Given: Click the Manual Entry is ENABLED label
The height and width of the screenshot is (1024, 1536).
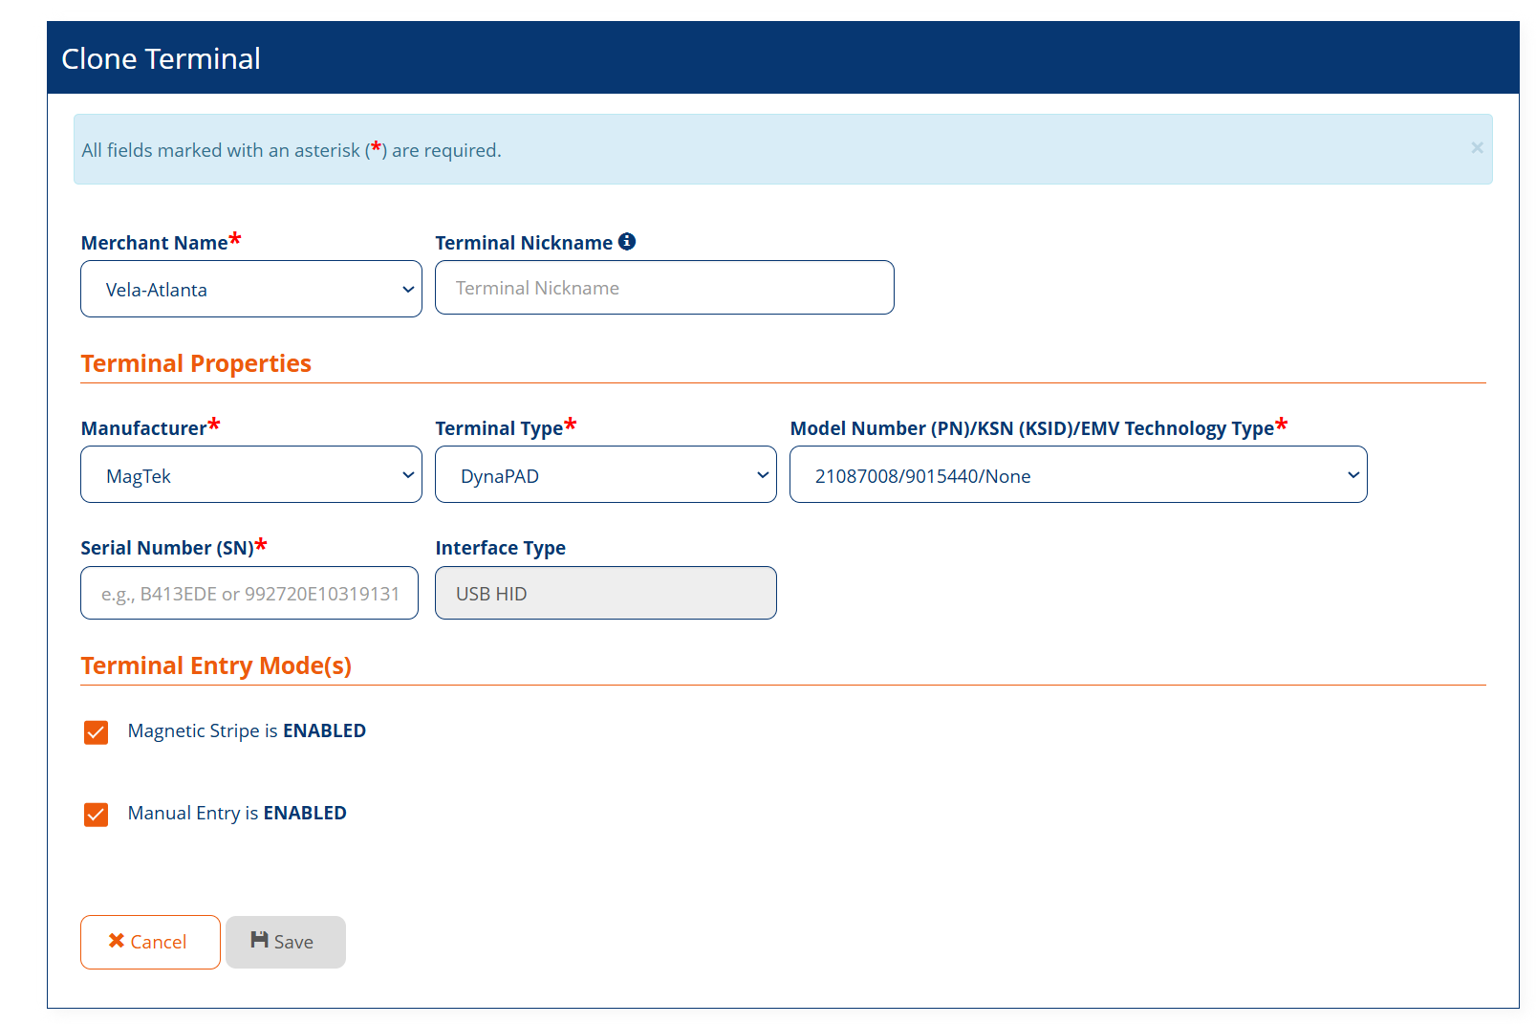Looking at the screenshot, I should 237,814.
